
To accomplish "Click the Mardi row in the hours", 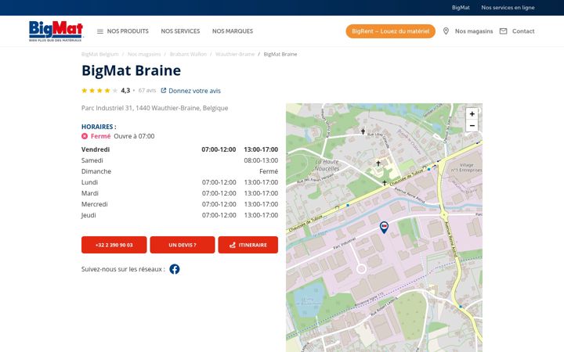I will pos(179,193).
